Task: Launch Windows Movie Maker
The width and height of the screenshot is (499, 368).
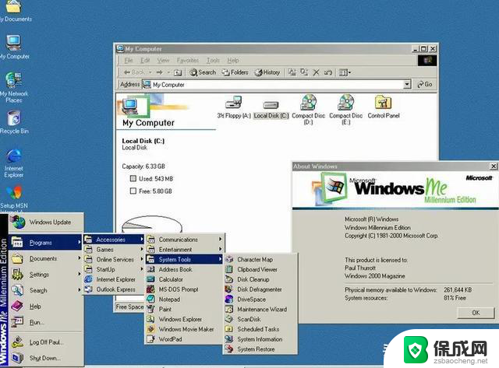Action: [x=184, y=329]
